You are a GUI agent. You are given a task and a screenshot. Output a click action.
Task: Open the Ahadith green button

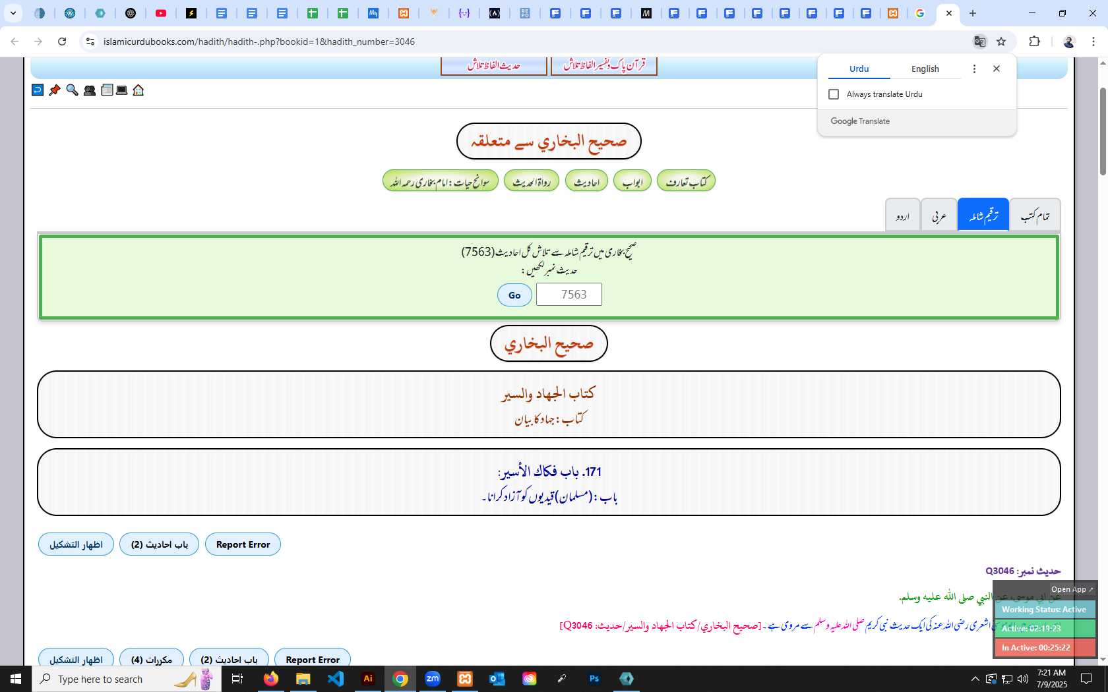586,181
